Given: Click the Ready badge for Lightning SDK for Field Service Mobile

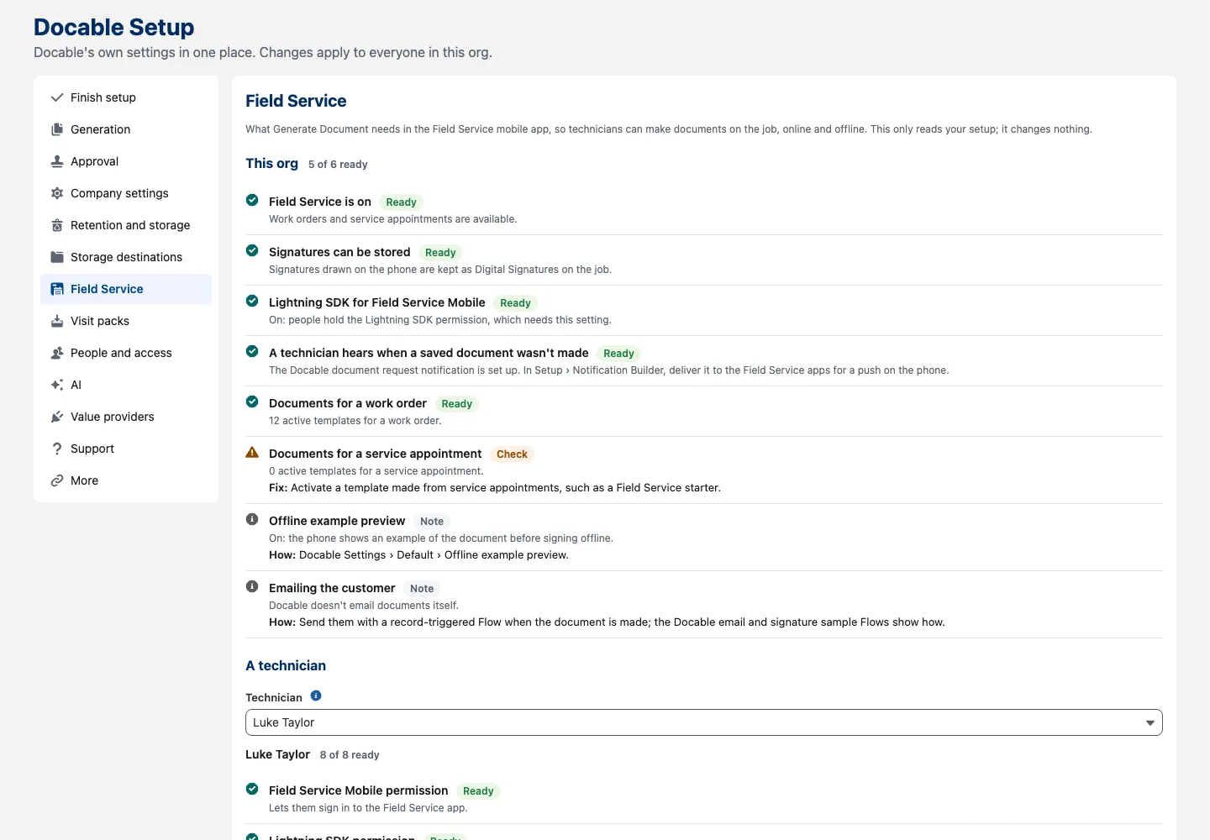Looking at the screenshot, I should coord(515,303).
